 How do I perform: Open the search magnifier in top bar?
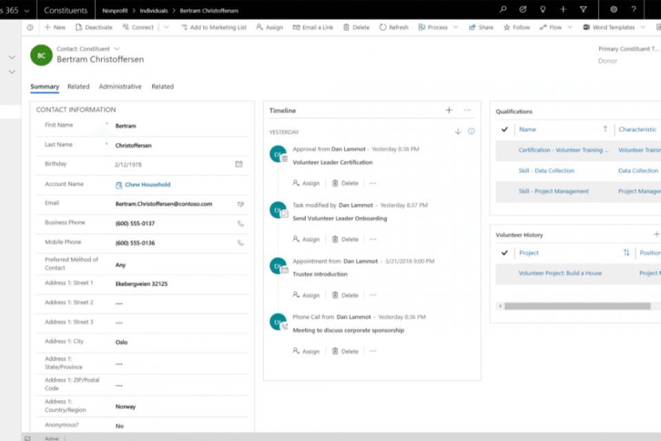(503, 10)
